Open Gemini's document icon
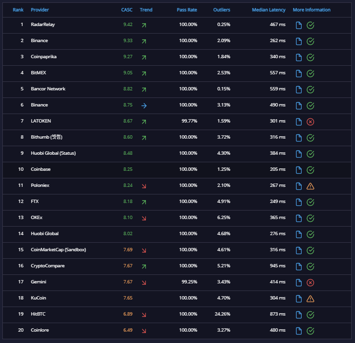Viewport: 355px width, 343px height. 298,283
